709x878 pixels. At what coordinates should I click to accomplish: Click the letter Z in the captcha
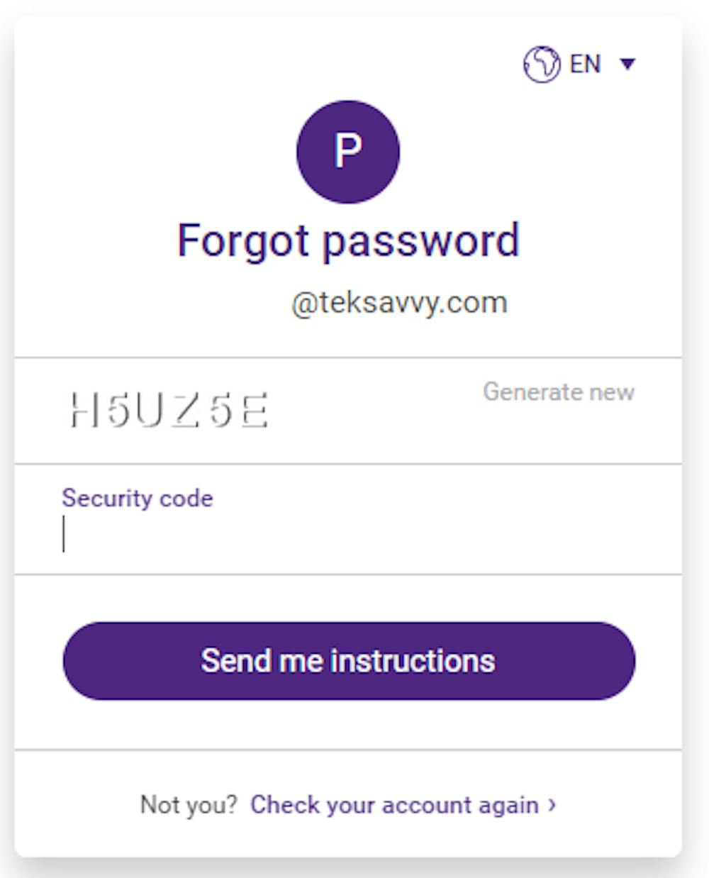pos(186,411)
